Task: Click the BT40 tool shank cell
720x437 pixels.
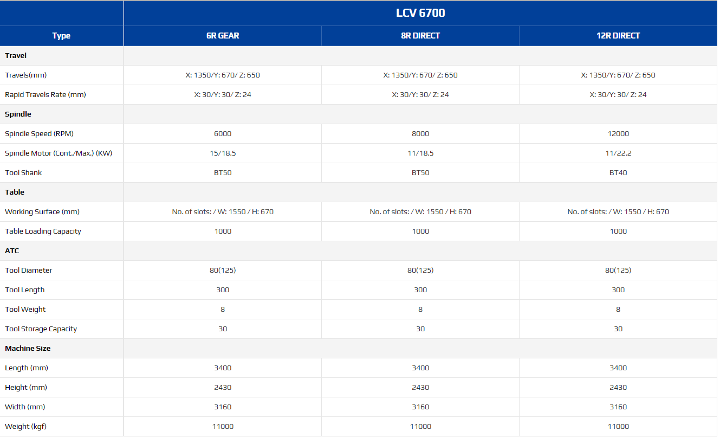Action: coord(618,172)
